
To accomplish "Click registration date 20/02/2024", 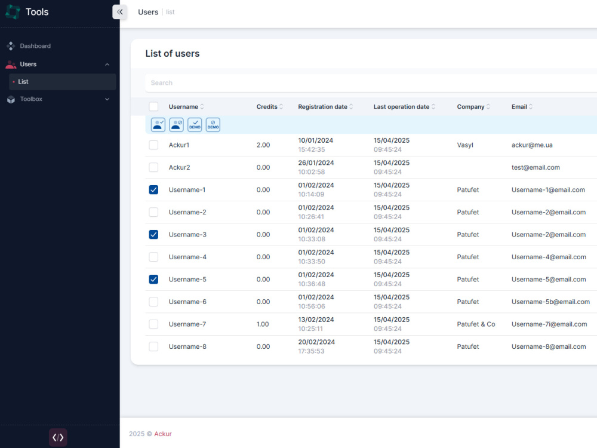I will tap(316, 342).
